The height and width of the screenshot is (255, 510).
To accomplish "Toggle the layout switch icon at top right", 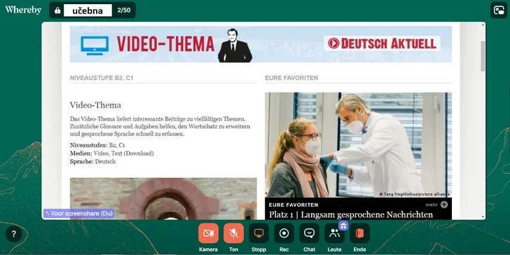I will pyautogui.click(x=499, y=10).
